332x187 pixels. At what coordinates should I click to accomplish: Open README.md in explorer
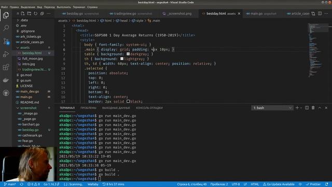(x=30, y=102)
